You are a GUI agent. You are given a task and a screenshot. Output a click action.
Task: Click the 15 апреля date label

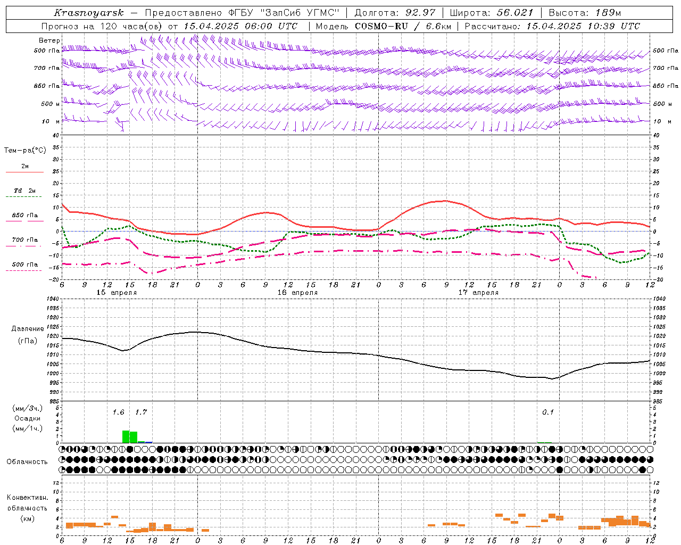point(117,293)
